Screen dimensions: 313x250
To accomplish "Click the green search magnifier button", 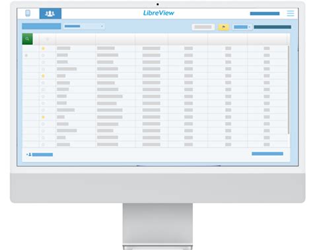I will (x=27, y=39).
